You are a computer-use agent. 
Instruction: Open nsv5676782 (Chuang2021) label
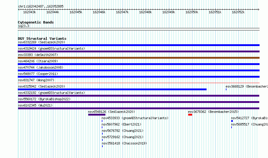point(123,131)
